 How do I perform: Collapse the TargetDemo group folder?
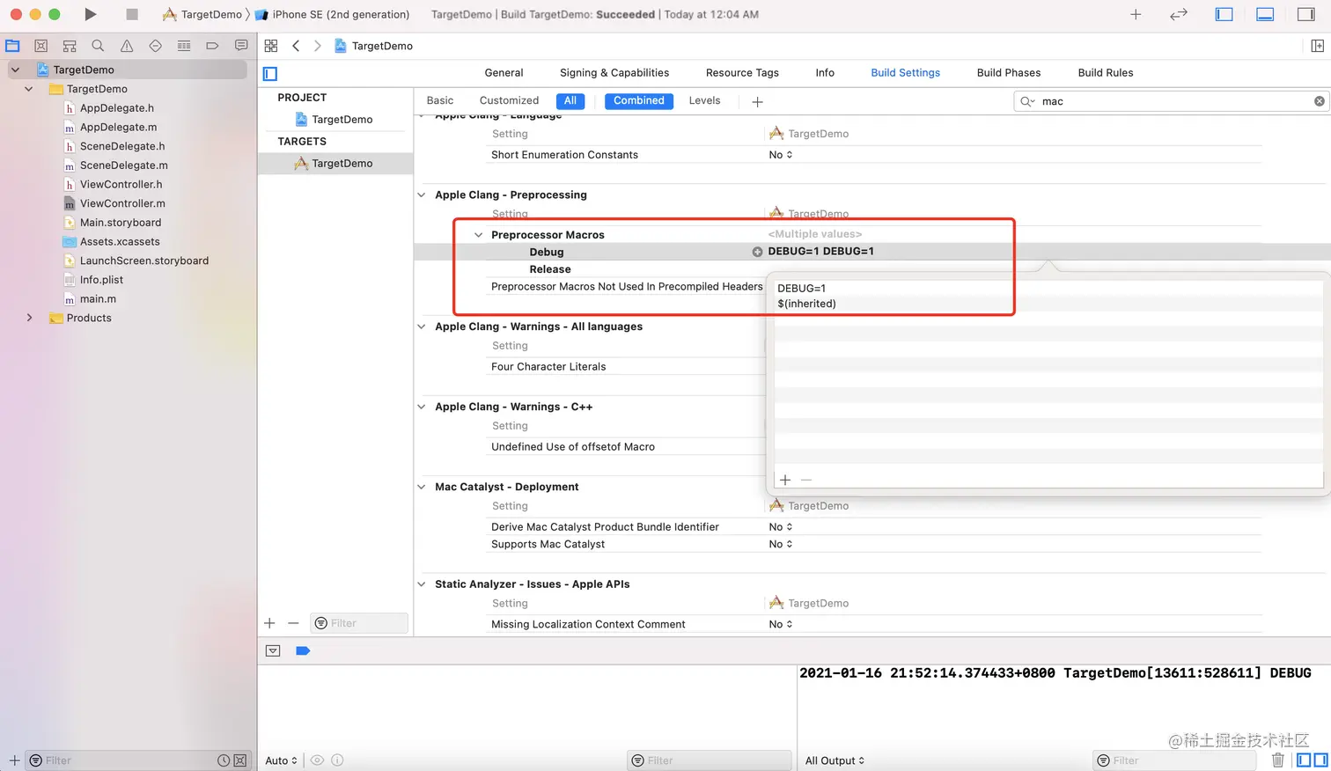coord(28,89)
